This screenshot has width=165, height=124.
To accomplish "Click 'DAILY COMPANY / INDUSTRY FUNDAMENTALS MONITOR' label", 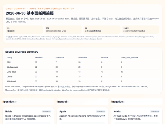I will coord(40,9).
